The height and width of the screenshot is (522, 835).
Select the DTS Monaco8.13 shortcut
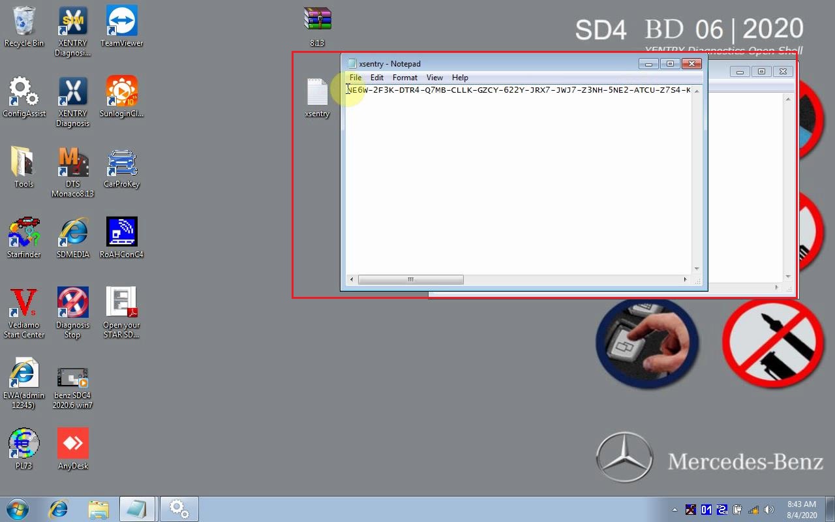[72, 173]
